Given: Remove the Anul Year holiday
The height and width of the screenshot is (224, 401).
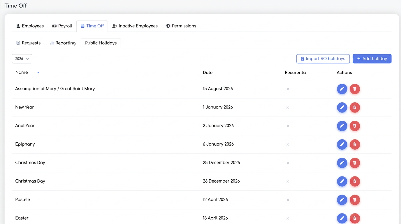Looking at the screenshot, I should pos(355,126).
